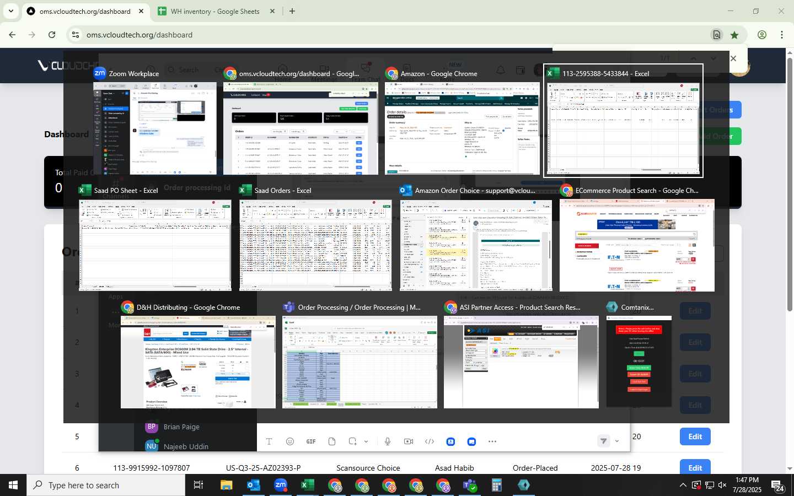Image resolution: width=794 pixels, height=496 pixels.
Task: Open Task View on the Windows taskbar
Action: pos(198,485)
